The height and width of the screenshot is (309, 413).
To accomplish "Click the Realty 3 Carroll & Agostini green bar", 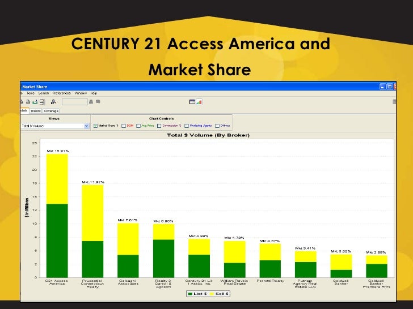I will tap(163, 259).
